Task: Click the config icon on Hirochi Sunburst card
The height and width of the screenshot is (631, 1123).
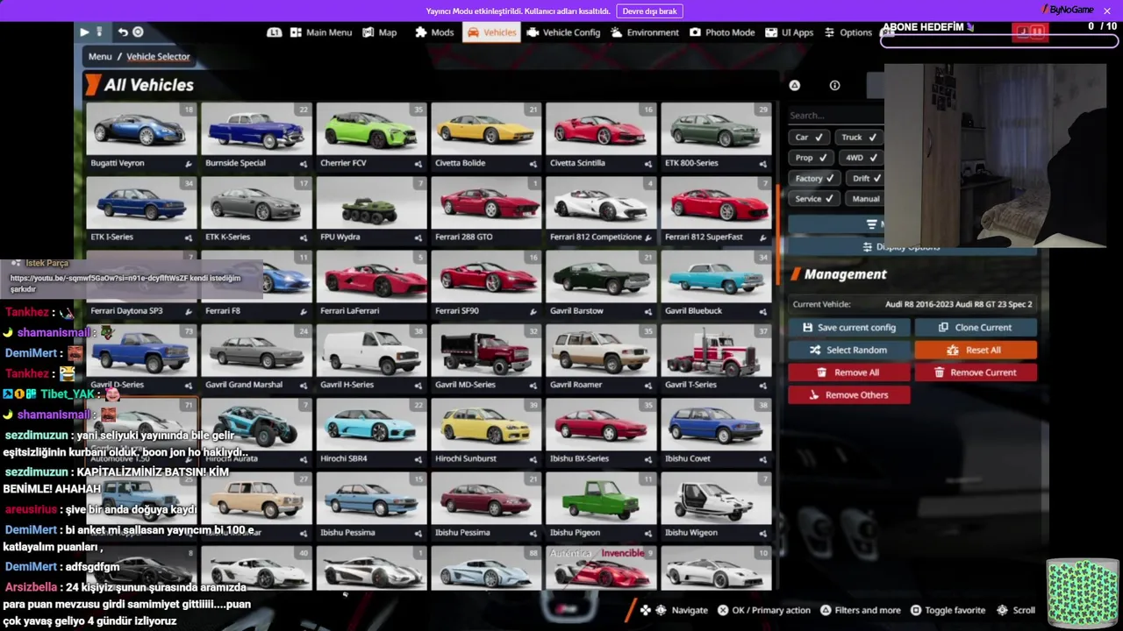Action: point(533,458)
